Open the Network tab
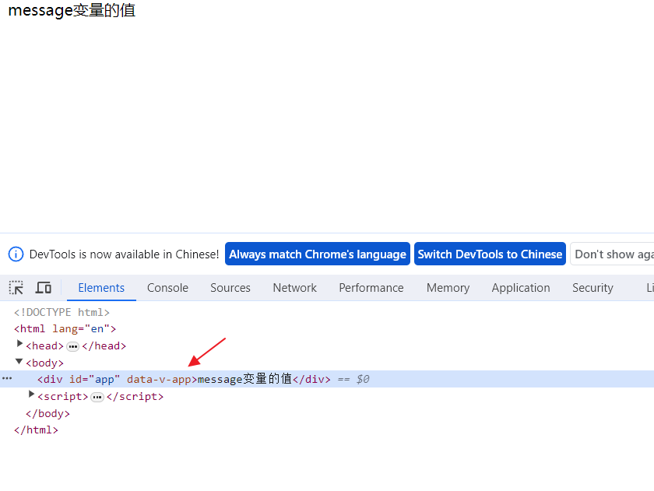This screenshot has height=491, width=654. pos(295,288)
